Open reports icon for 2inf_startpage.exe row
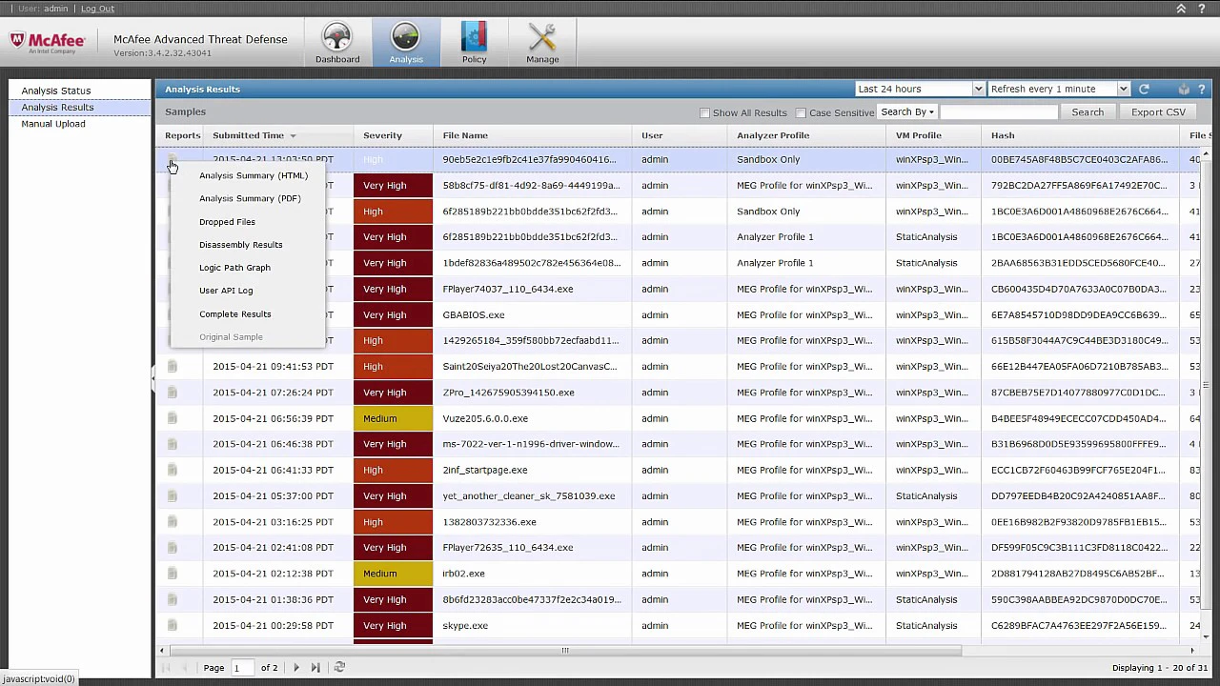1220x686 pixels. (173, 470)
